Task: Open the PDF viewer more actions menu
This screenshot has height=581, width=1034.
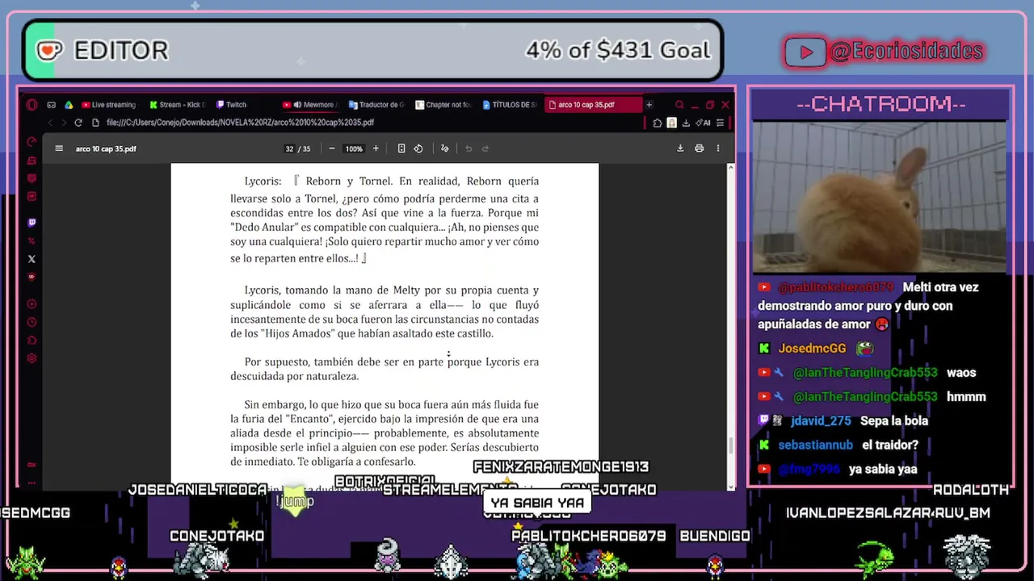Action: pos(718,148)
